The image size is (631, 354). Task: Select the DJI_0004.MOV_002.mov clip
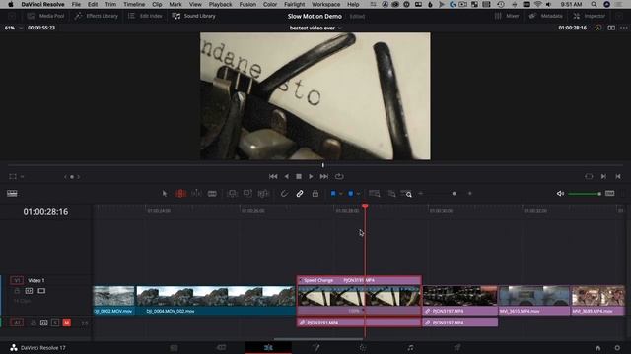tap(216, 300)
